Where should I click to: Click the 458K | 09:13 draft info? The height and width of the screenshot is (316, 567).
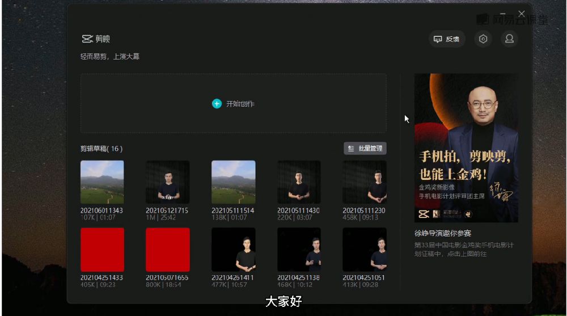click(361, 217)
